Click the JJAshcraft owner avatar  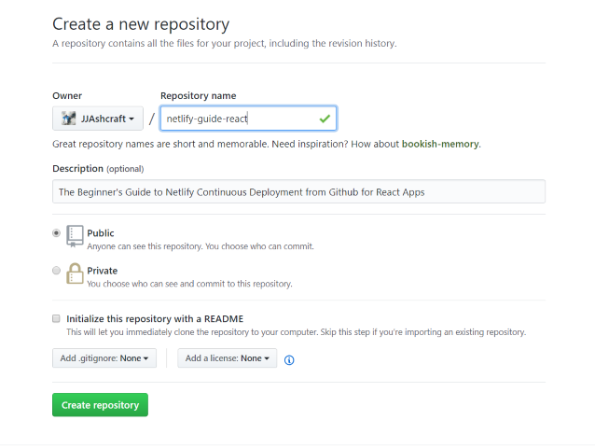point(69,119)
